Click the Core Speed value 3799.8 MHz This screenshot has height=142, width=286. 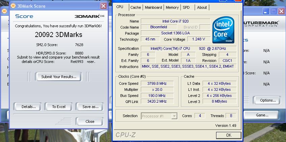click(157, 84)
